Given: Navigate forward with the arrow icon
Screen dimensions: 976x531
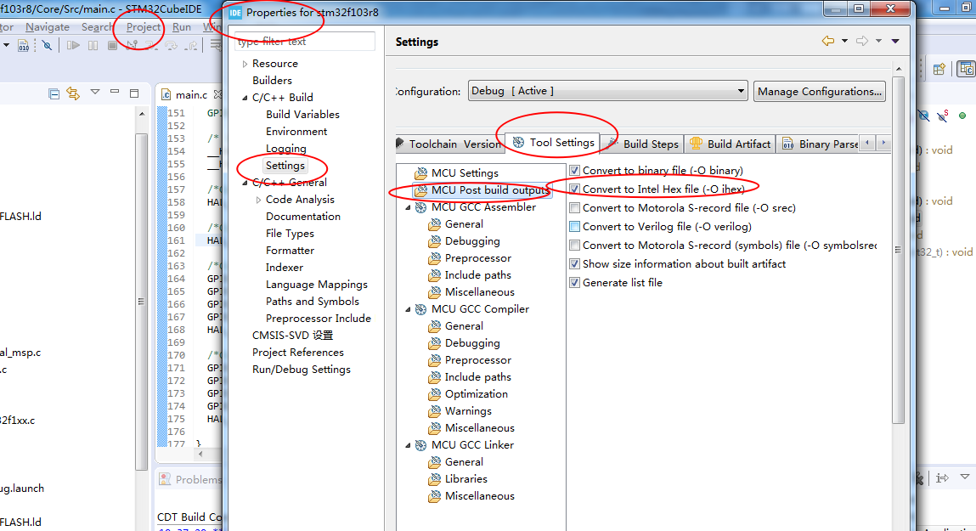Looking at the screenshot, I should (862, 41).
